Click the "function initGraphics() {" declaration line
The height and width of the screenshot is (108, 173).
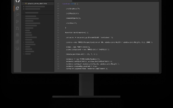[77, 33]
